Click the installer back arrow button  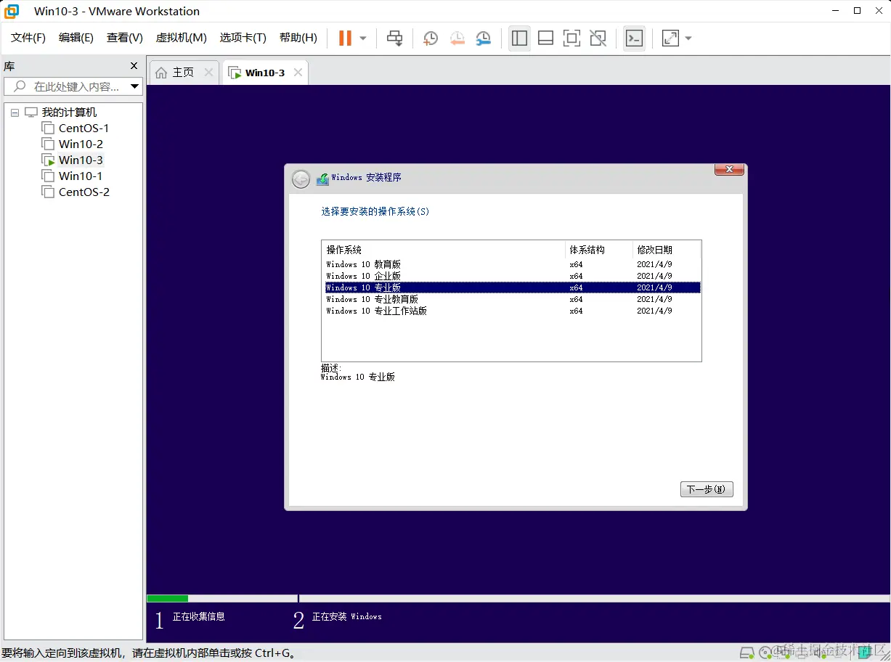click(301, 179)
